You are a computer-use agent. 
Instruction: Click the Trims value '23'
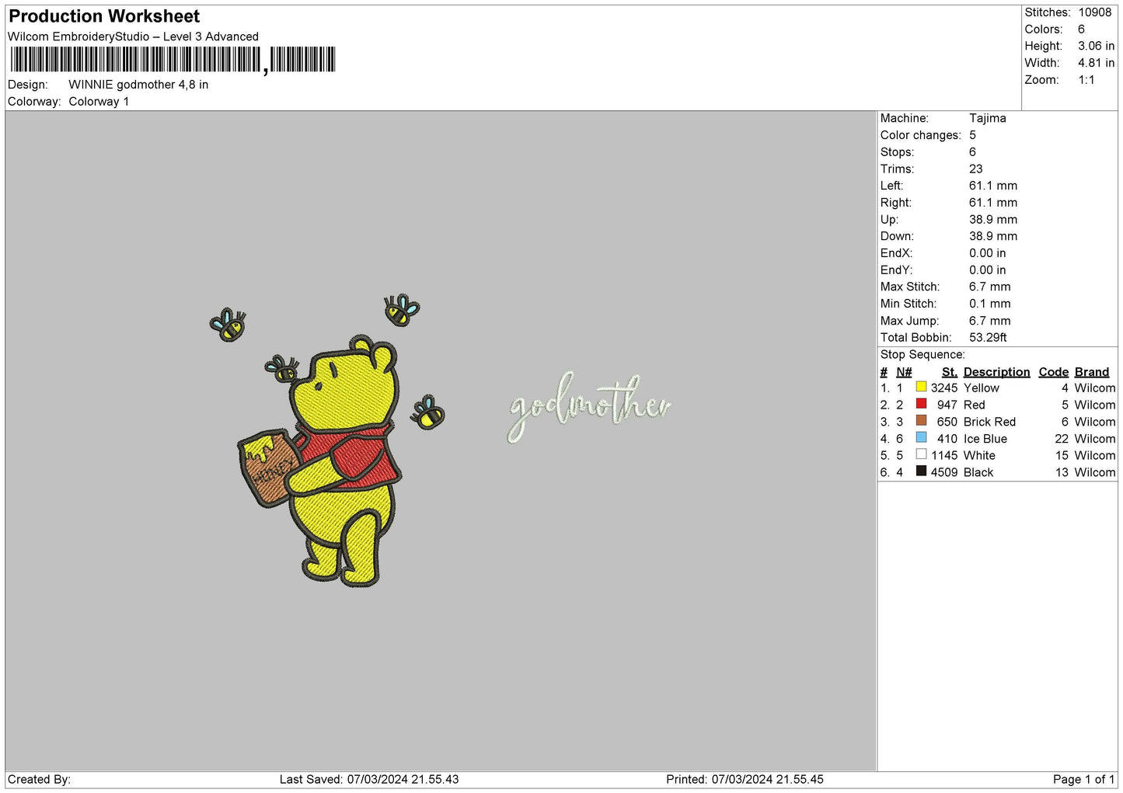pyautogui.click(x=975, y=169)
